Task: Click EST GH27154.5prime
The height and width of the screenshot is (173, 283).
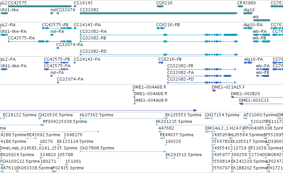Action: pyautogui.click(x=222, y=115)
